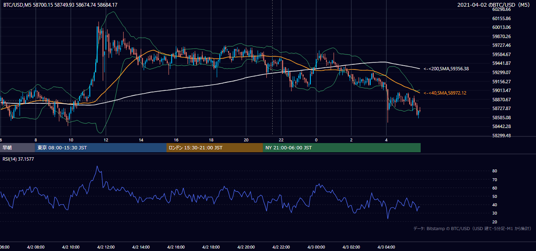
Task: Click the 60155.86 price axis label
Action: [x=501, y=18]
